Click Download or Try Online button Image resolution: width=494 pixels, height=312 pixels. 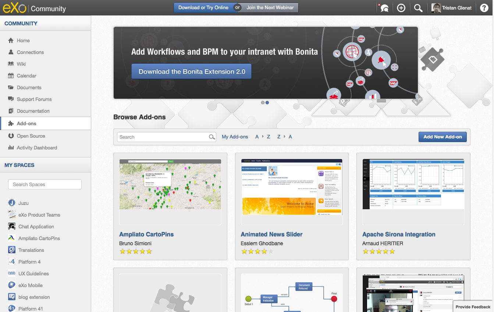point(203,8)
